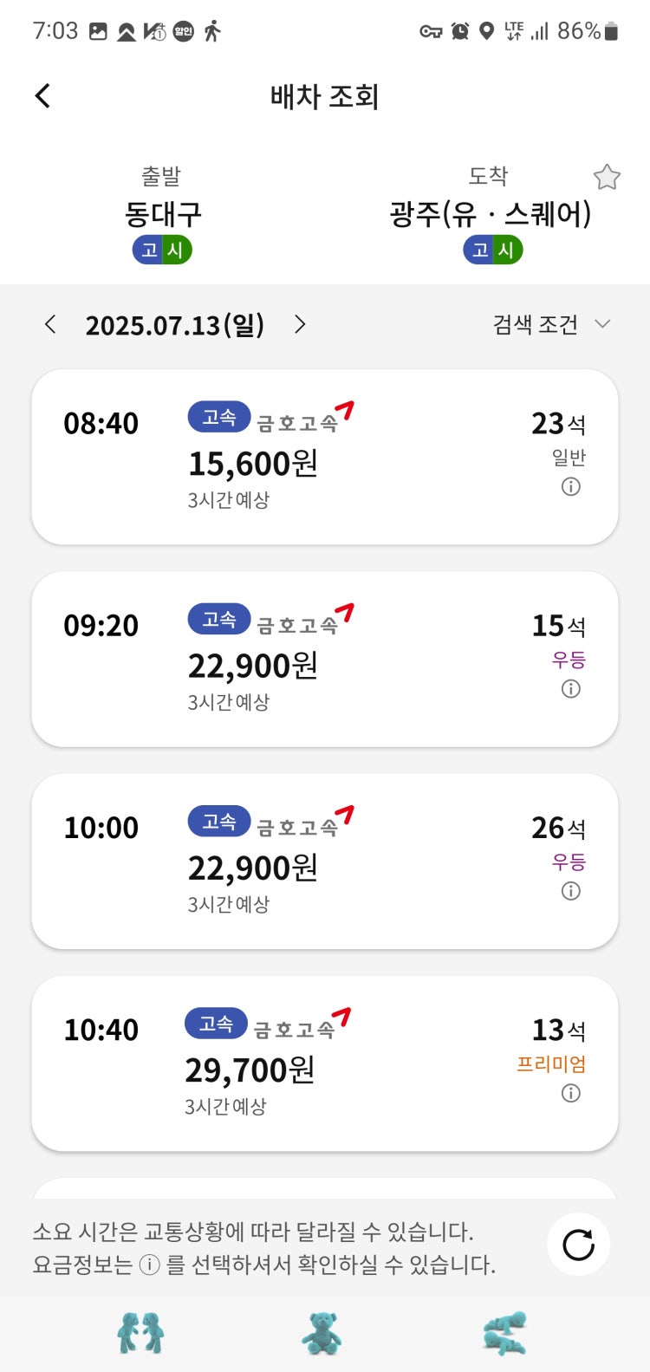
Task: Toggle favorite star for this route
Action: (x=607, y=177)
